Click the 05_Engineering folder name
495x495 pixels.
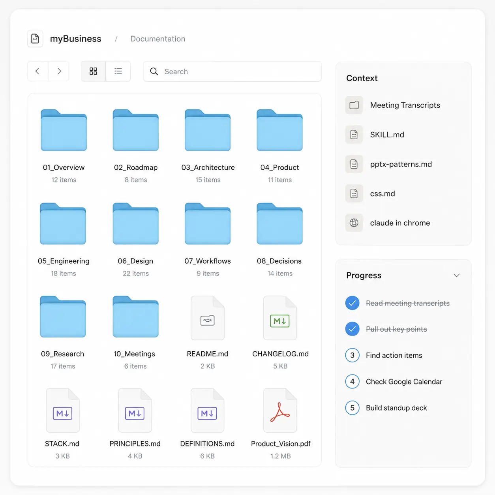[x=64, y=261]
